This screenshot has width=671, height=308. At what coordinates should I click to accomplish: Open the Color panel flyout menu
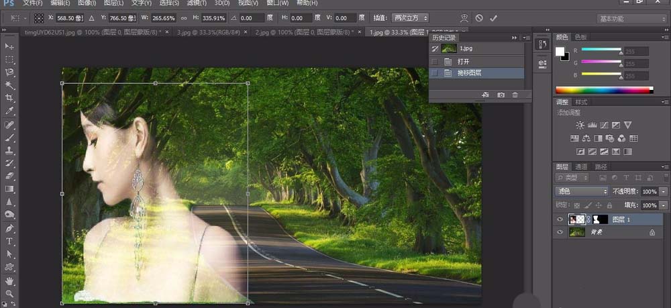(664, 37)
